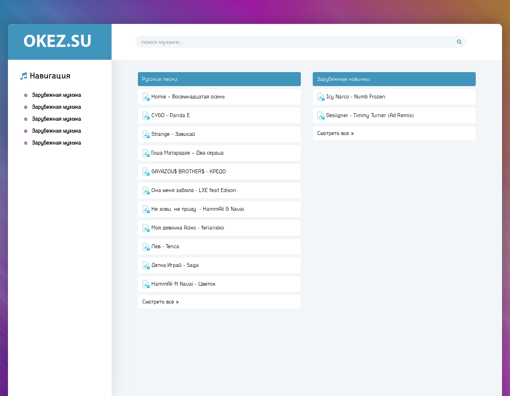Click the music file icon for Icy Narco - Numb Frozen
Screen dimensions: 510x396
click(x=321, y=97)
